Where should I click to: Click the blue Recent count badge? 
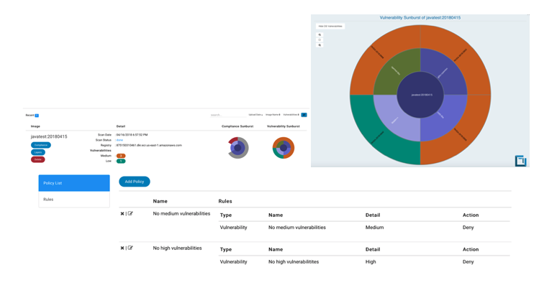[37, 116]
